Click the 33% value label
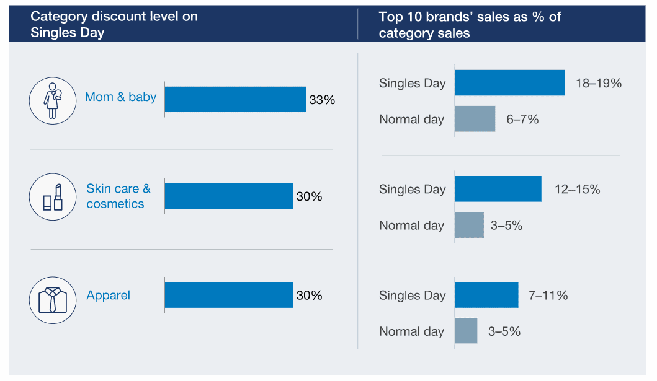This screenshot has height=381, width=657. pos(321,100)
